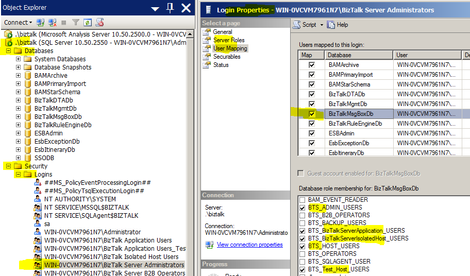Viewport: 470px width, 276px height.
Task: Click SQL Server .\biztalk connection icon
Action: tap(8, 43)
